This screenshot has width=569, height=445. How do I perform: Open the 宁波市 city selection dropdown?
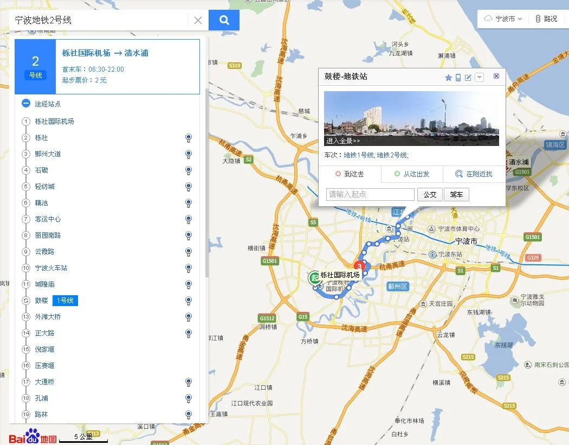pyautogui.click(x=505, y=18)
